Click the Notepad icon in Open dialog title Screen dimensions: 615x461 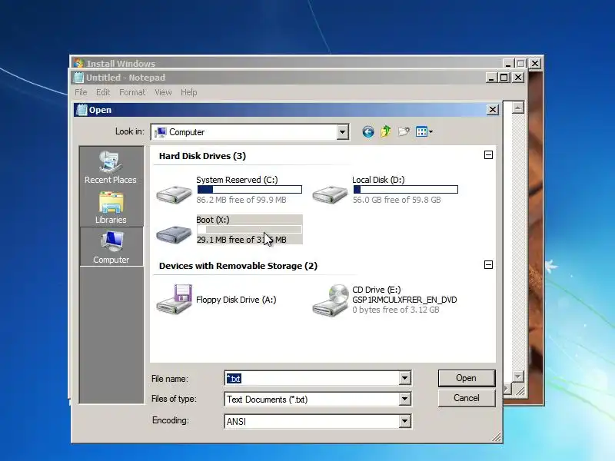[81, 110]
